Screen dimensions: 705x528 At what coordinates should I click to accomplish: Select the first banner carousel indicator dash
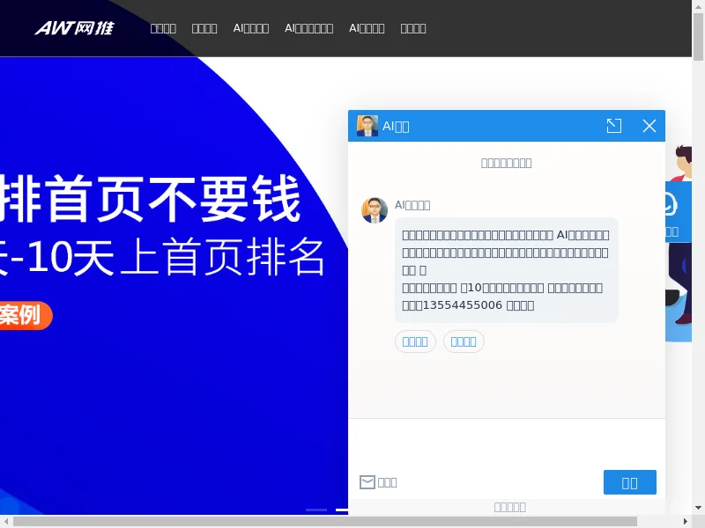(x=316, y=510)
